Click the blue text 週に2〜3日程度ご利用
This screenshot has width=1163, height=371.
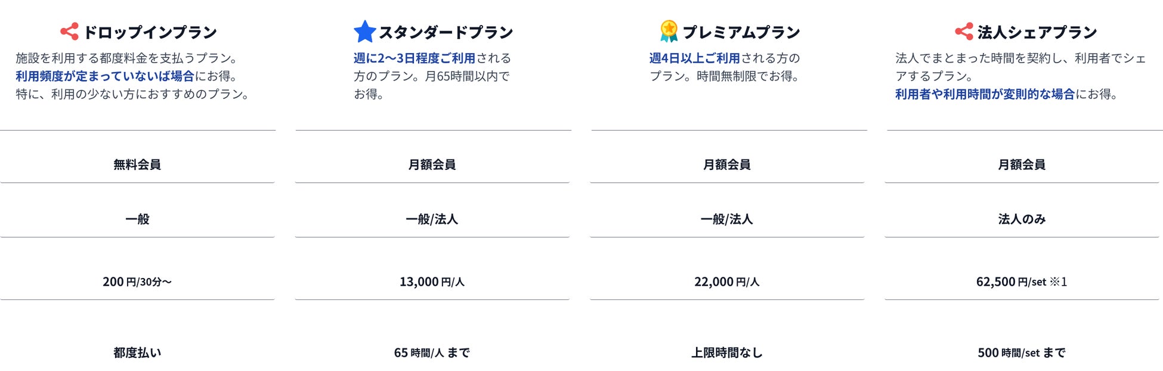pos(415,58)
